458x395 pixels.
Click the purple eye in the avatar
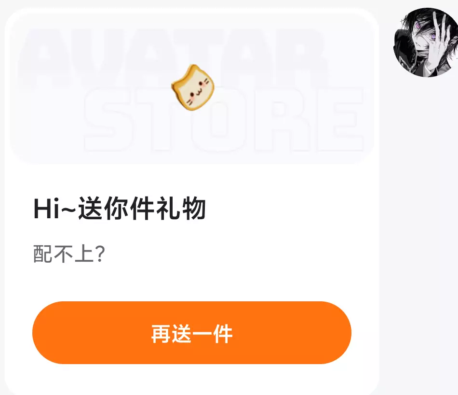click(418, 26)
